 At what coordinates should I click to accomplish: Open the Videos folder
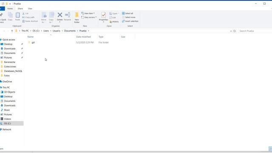[x=8, y=119]
